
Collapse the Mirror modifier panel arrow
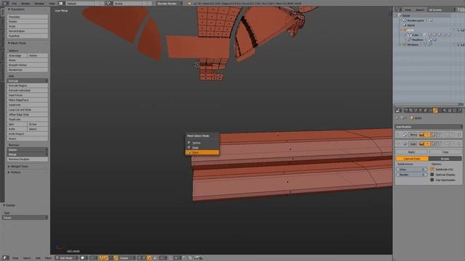click(398, 135)
